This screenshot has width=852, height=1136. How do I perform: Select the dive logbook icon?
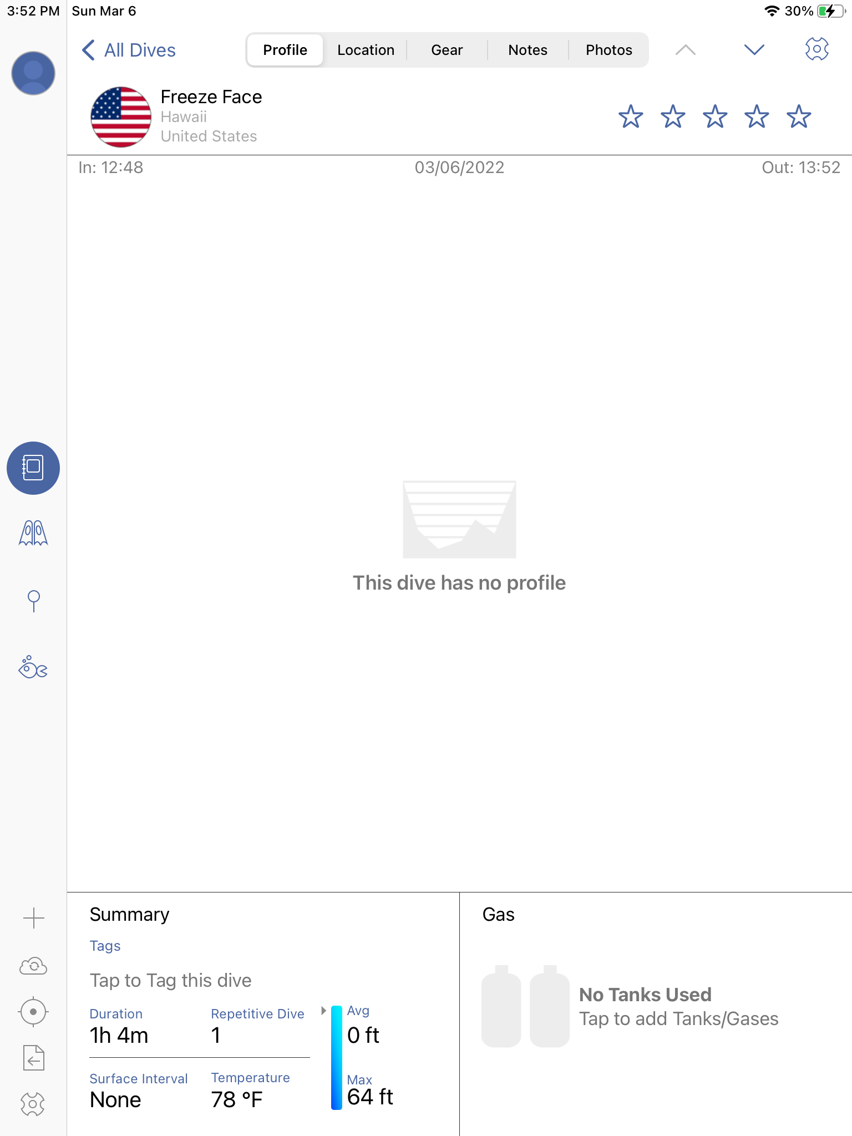pyautogui.click(x=33, y=468)
